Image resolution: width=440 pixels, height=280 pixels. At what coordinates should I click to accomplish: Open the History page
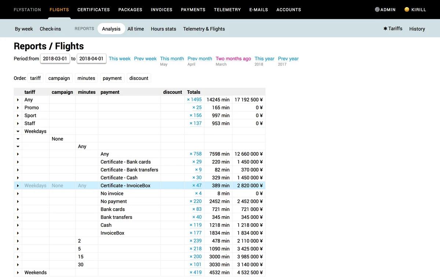pyautogui.click(x=417, y=29)
